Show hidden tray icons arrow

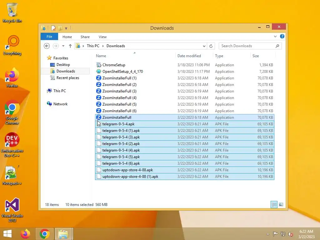pyautogui.click(x=268, y=234)
